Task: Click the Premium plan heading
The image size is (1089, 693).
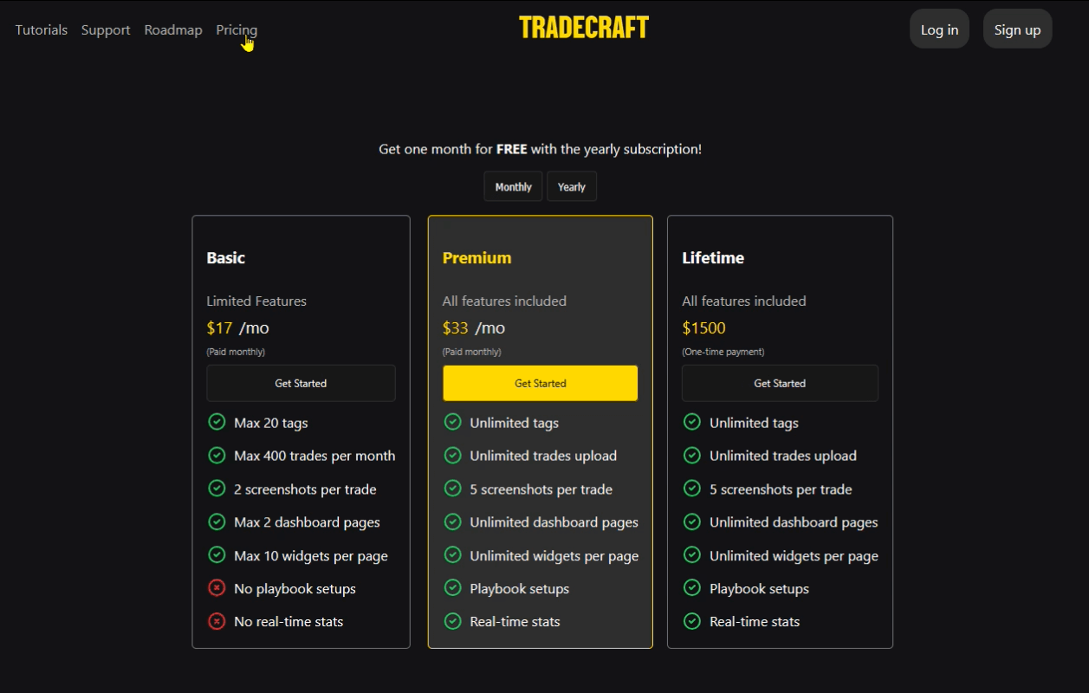Action: point(476,257)
